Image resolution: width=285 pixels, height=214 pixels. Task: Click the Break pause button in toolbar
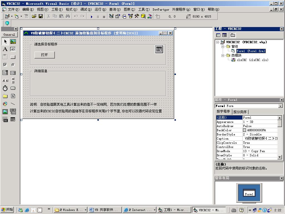(x=98, y=17)
